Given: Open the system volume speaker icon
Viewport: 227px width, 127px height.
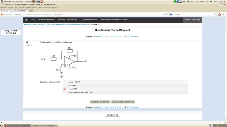Looking at the screenshot, I should (x=184, y=2).
